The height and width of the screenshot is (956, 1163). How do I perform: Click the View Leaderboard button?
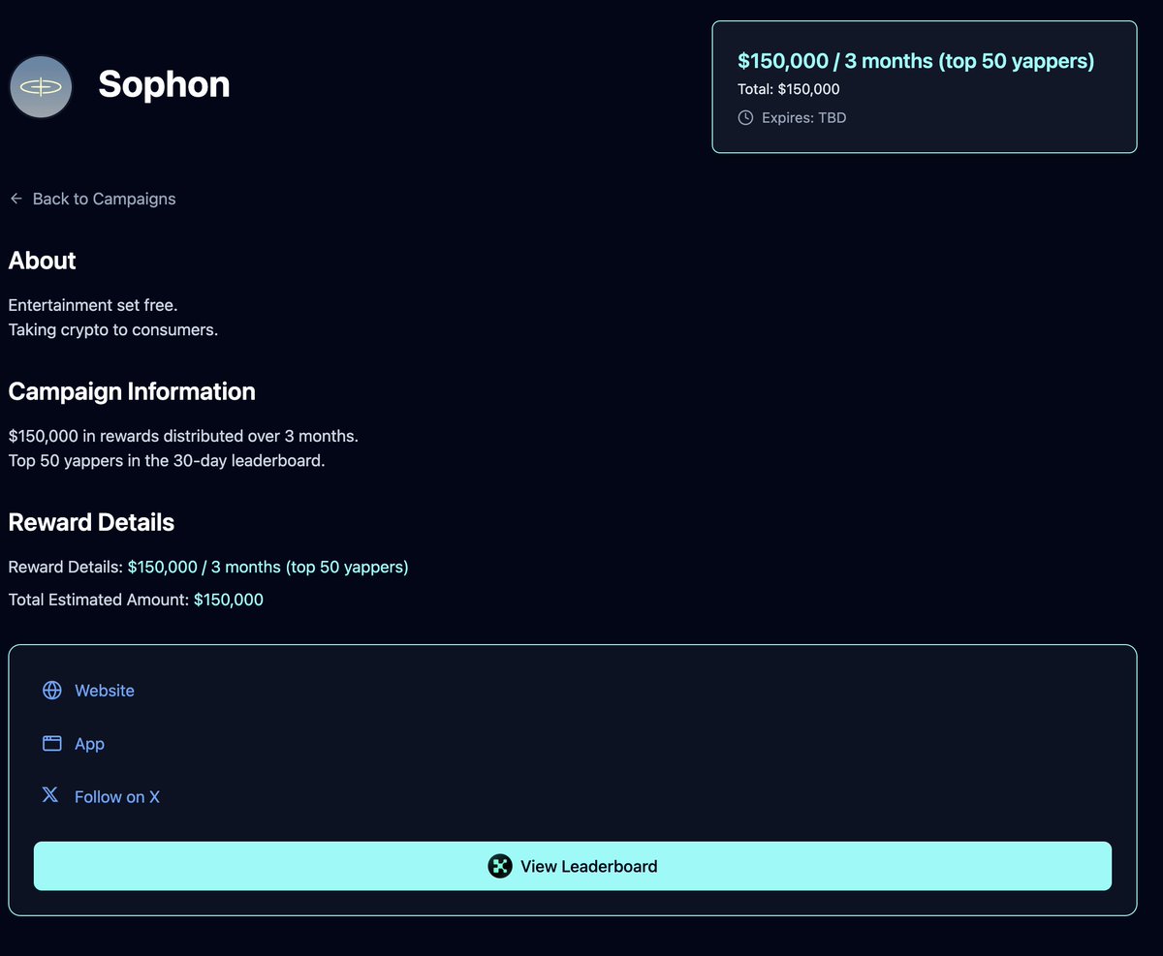point(573,866)
